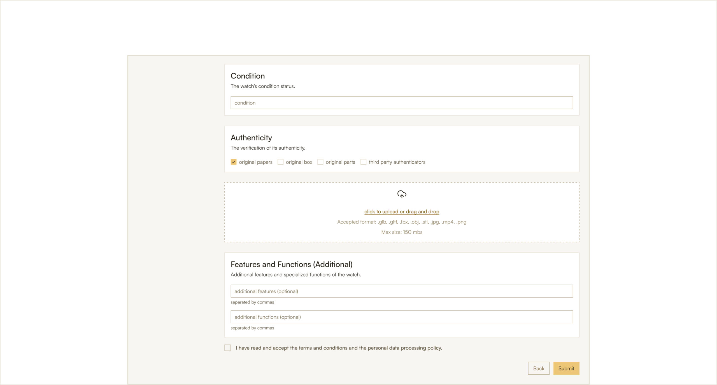Click the original parts label text
This screenshot has width=717, height=385.
click(x=340, y=162)
